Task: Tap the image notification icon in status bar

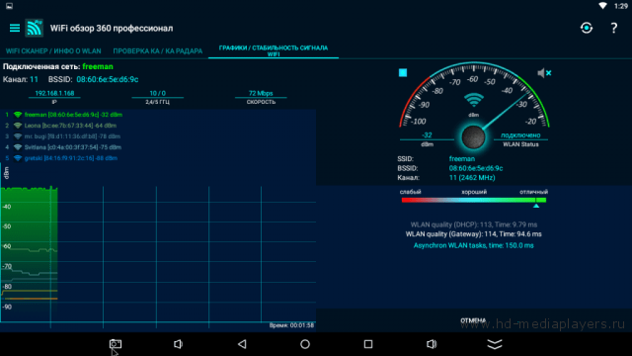Action: pyautogui.click(x=9, y=6)
